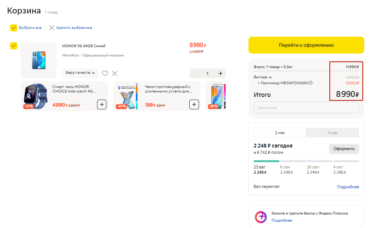The image size is (371, 228).
Task: Add HONOR X6 to favorites with heart icon
Action: 105,73
